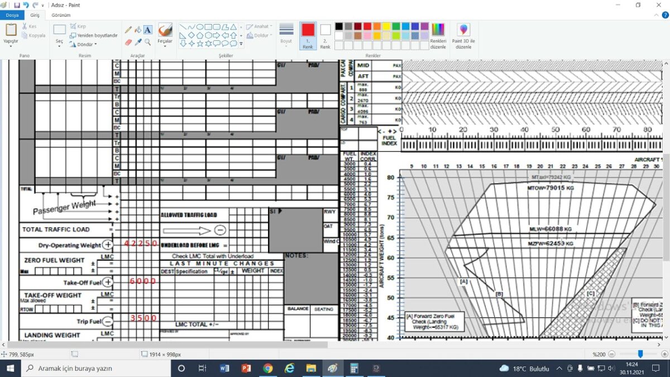Crop the selection with Kırp
The height and width of the screenshot is (377, 670).
tap(78, 26)
